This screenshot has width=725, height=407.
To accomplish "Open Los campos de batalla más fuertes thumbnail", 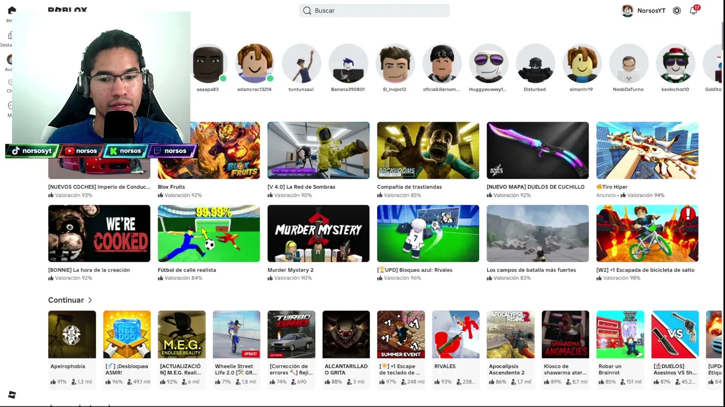I will click(x=538, y=233).
